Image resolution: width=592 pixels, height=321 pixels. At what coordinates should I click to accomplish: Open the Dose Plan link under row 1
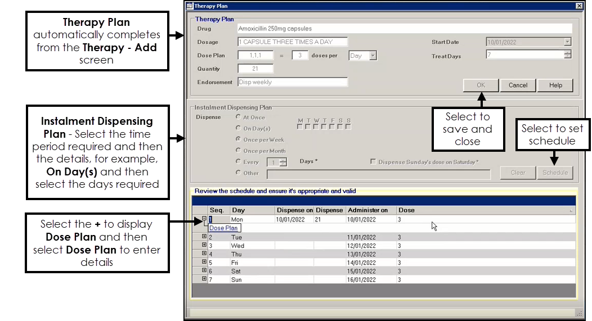click(223, 228)
